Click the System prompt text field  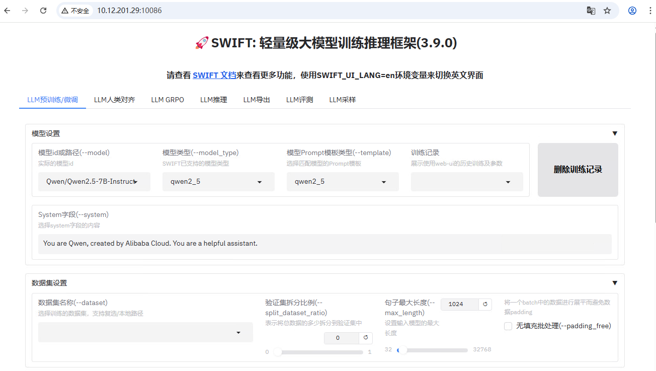324,244
